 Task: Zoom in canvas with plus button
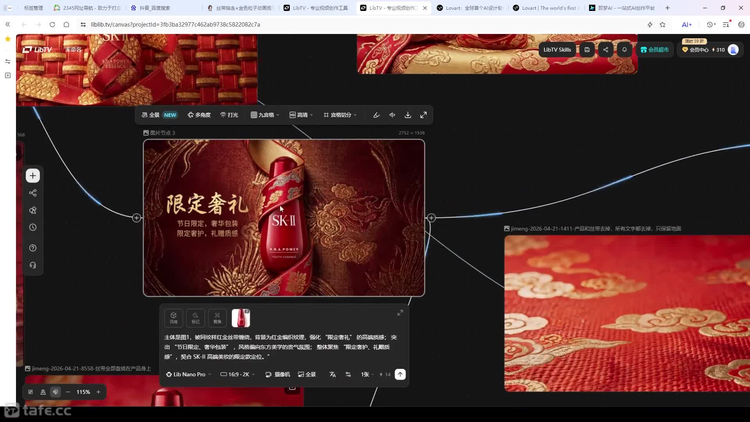coord(98,392)
